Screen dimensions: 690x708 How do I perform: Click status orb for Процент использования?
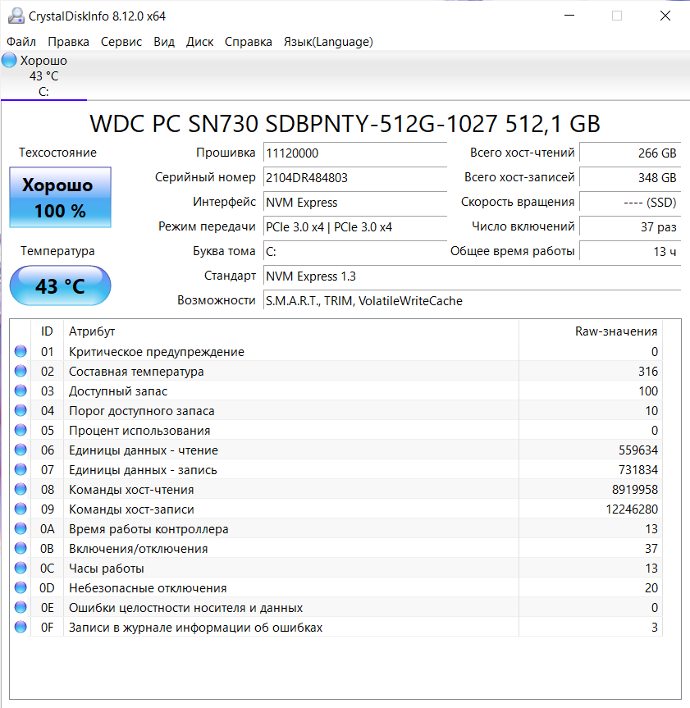click(21, 431)
